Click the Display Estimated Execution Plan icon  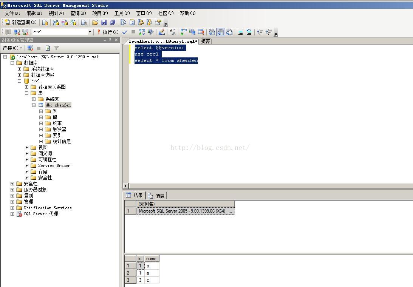[142, 32]
